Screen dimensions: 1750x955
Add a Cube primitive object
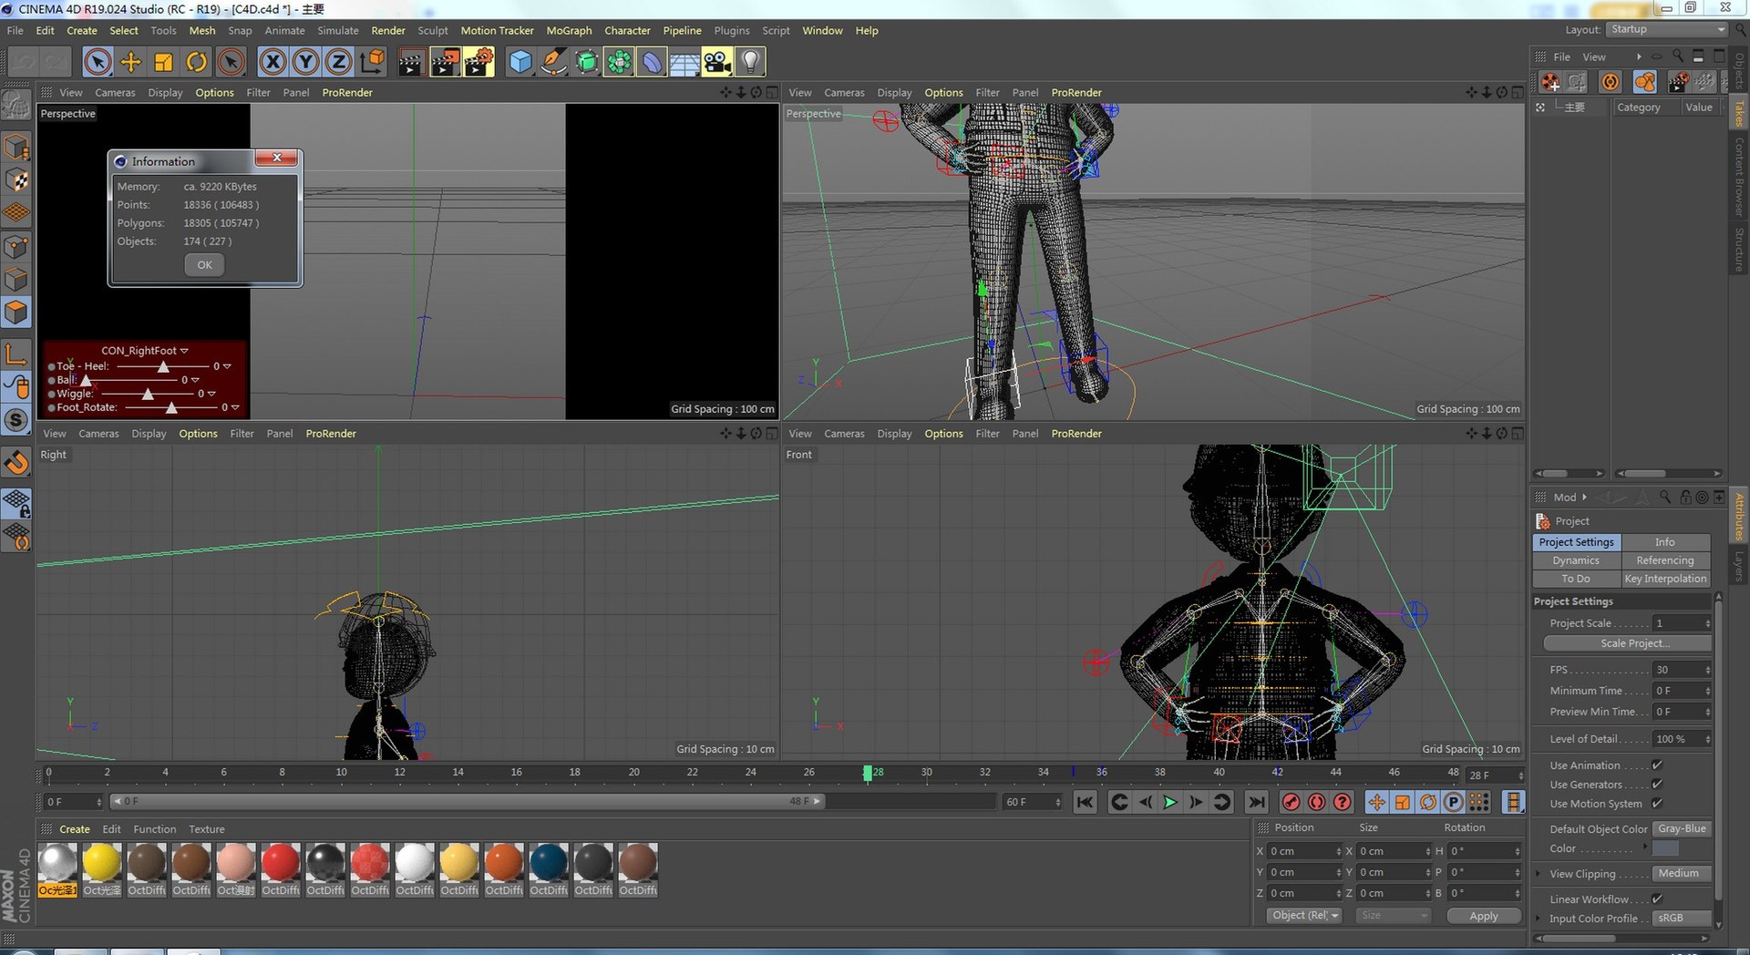coord(520,62)
